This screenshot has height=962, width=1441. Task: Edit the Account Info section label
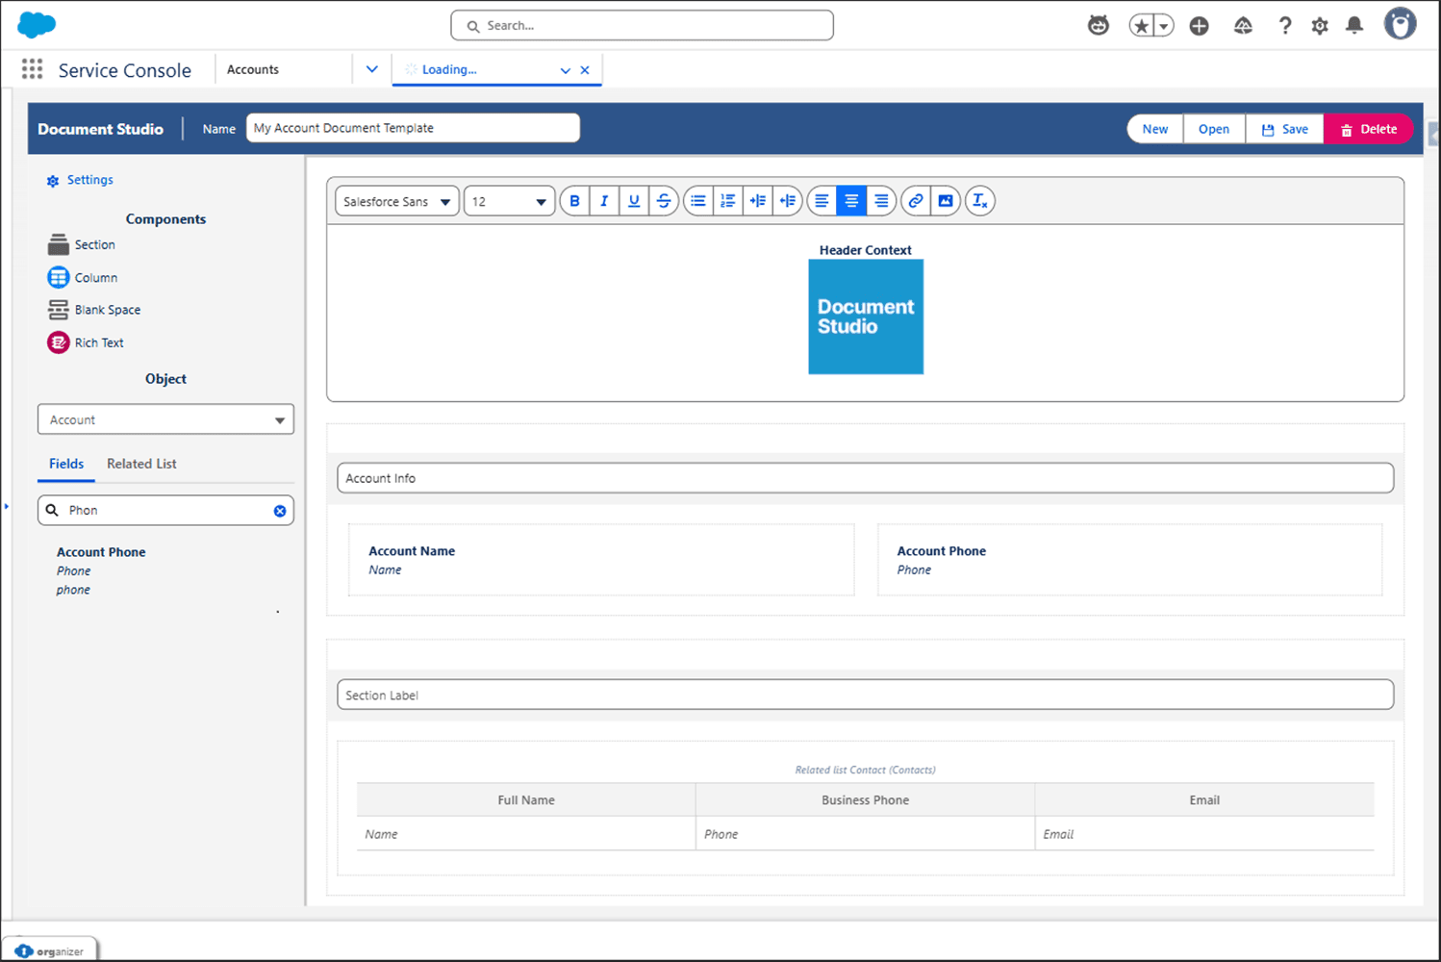[x=865, y=478]
